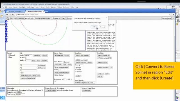Cancel dialog with Отмена button
Viewport: 180px width, 101px height.
102,27
